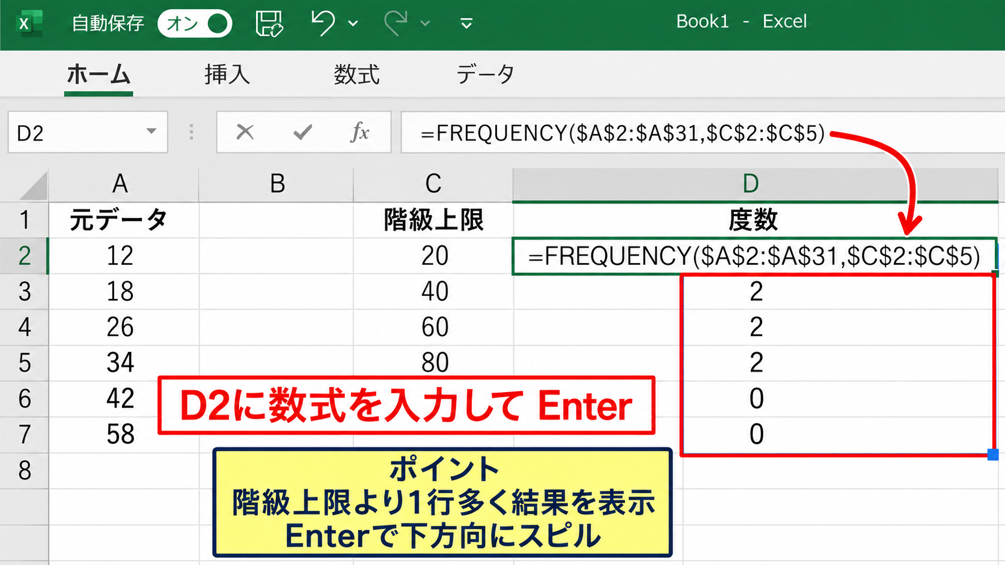Image resolution: width=1005 pixels, height=565 pixels.
Task: Open the formula bar drag-handle dots
Action: point(191,132)
